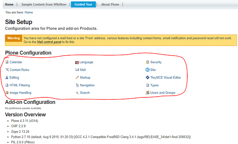Click the Site Plone logo icon
The image size is (238, 144).
[x=147, y=70]
